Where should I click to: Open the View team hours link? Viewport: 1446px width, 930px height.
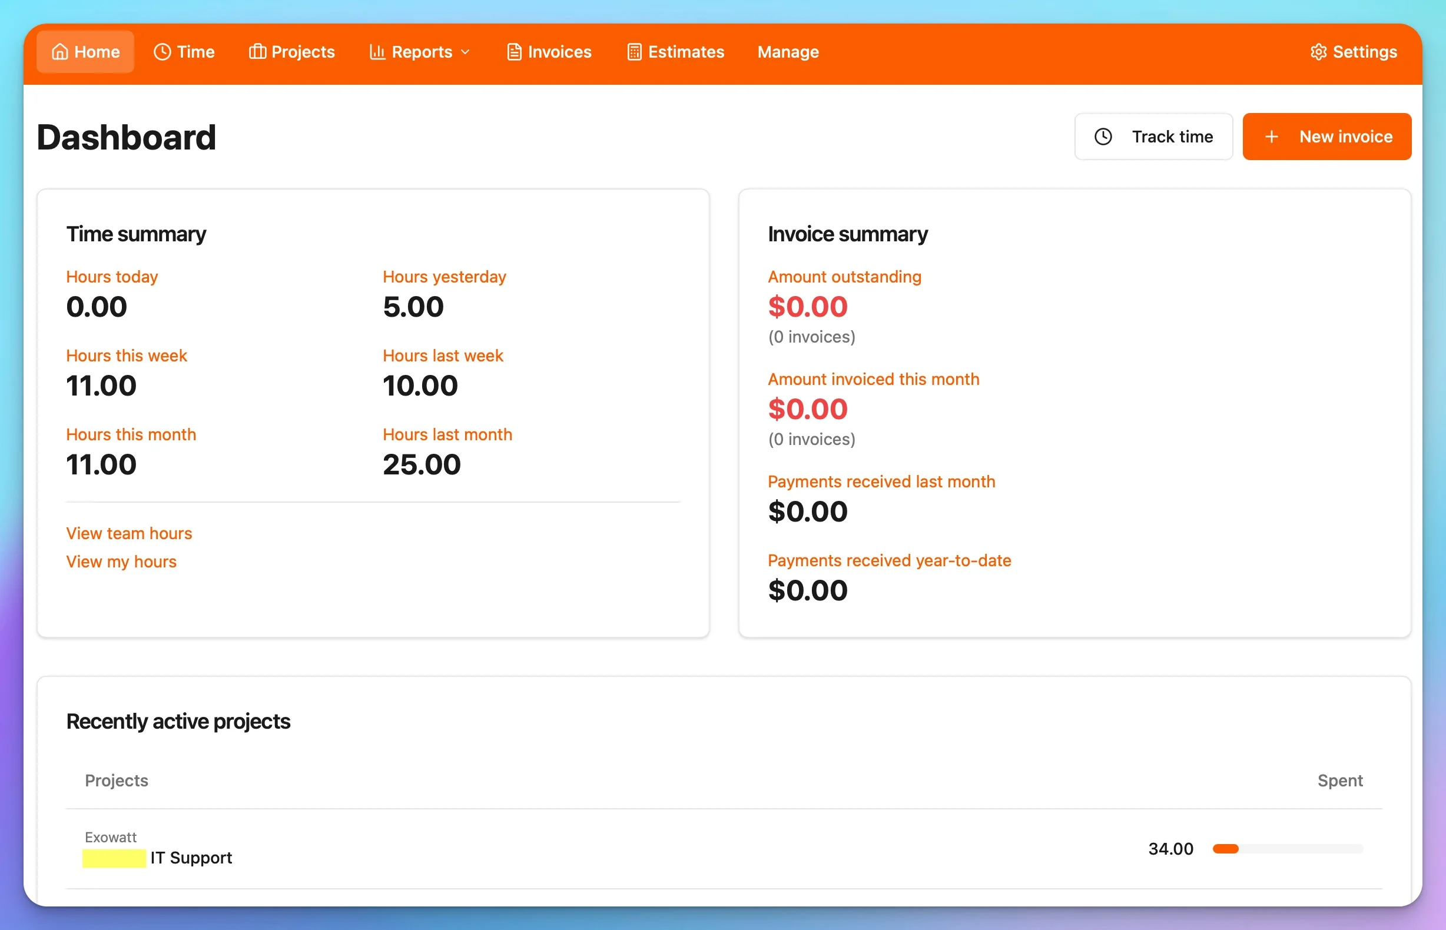click(129, 533)
